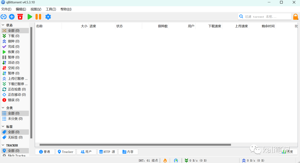300x163 pixels.
Task: Switch to the 内容 details tab
Action: tap(128, 152)
